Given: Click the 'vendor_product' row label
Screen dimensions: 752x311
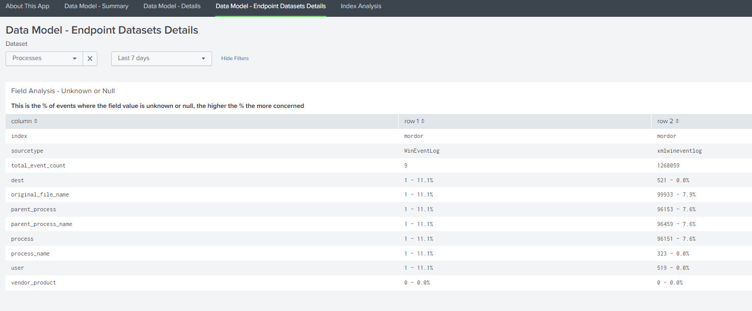Looking at the screenshot, I should 34,283.
